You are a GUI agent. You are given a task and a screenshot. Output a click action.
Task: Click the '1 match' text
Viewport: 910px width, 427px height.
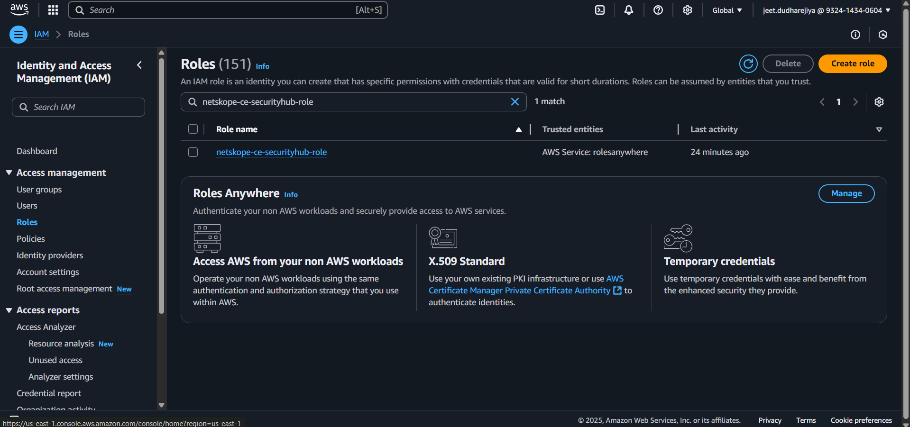click(550, 101)
